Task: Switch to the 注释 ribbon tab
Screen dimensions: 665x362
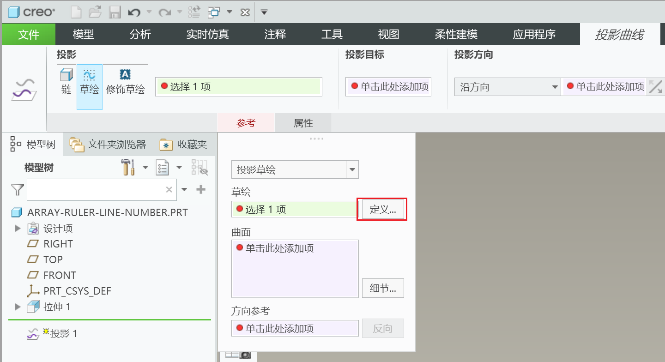Action: (275, 34)
